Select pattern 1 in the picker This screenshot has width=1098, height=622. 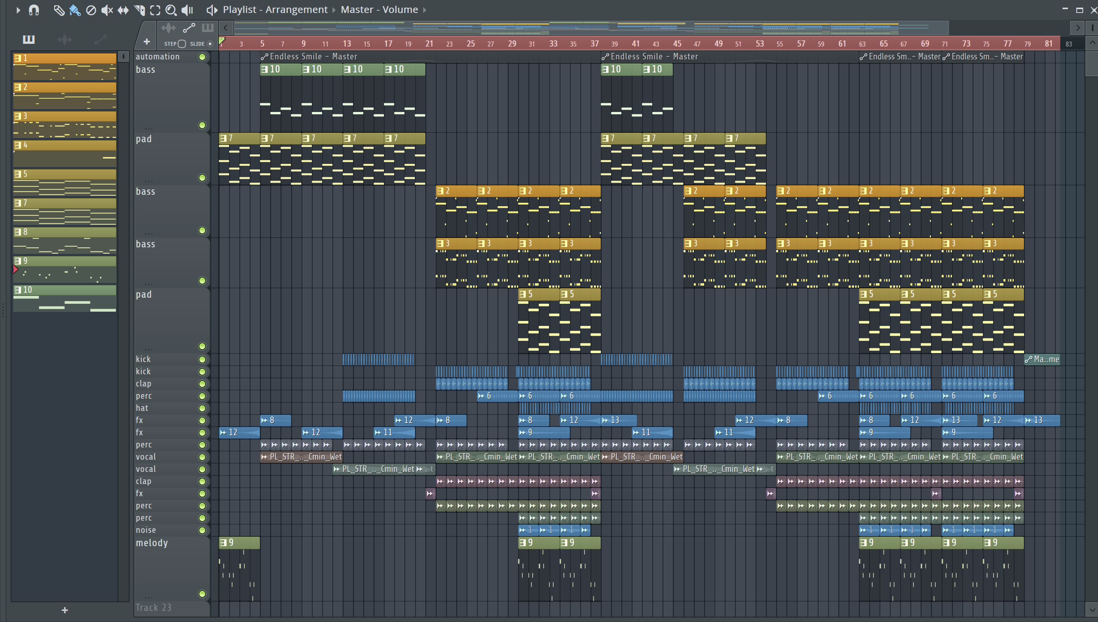pos(64,67)
